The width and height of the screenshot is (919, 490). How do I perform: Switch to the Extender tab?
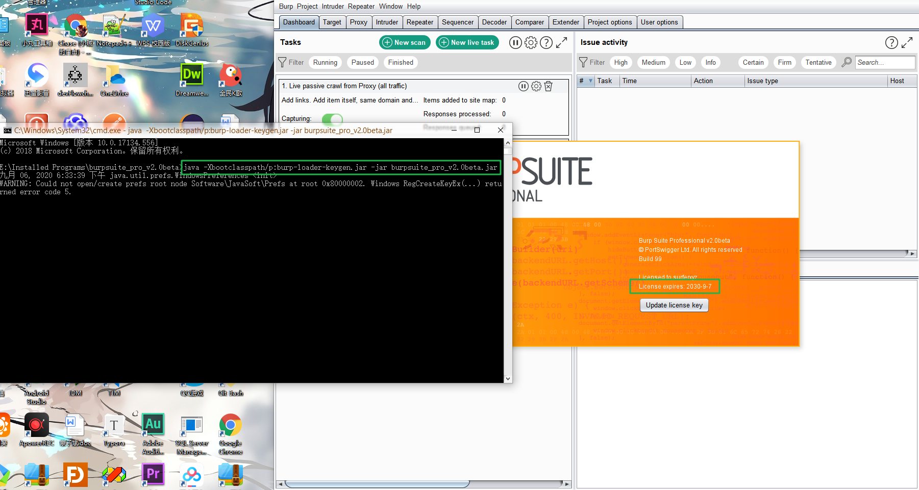566,22
